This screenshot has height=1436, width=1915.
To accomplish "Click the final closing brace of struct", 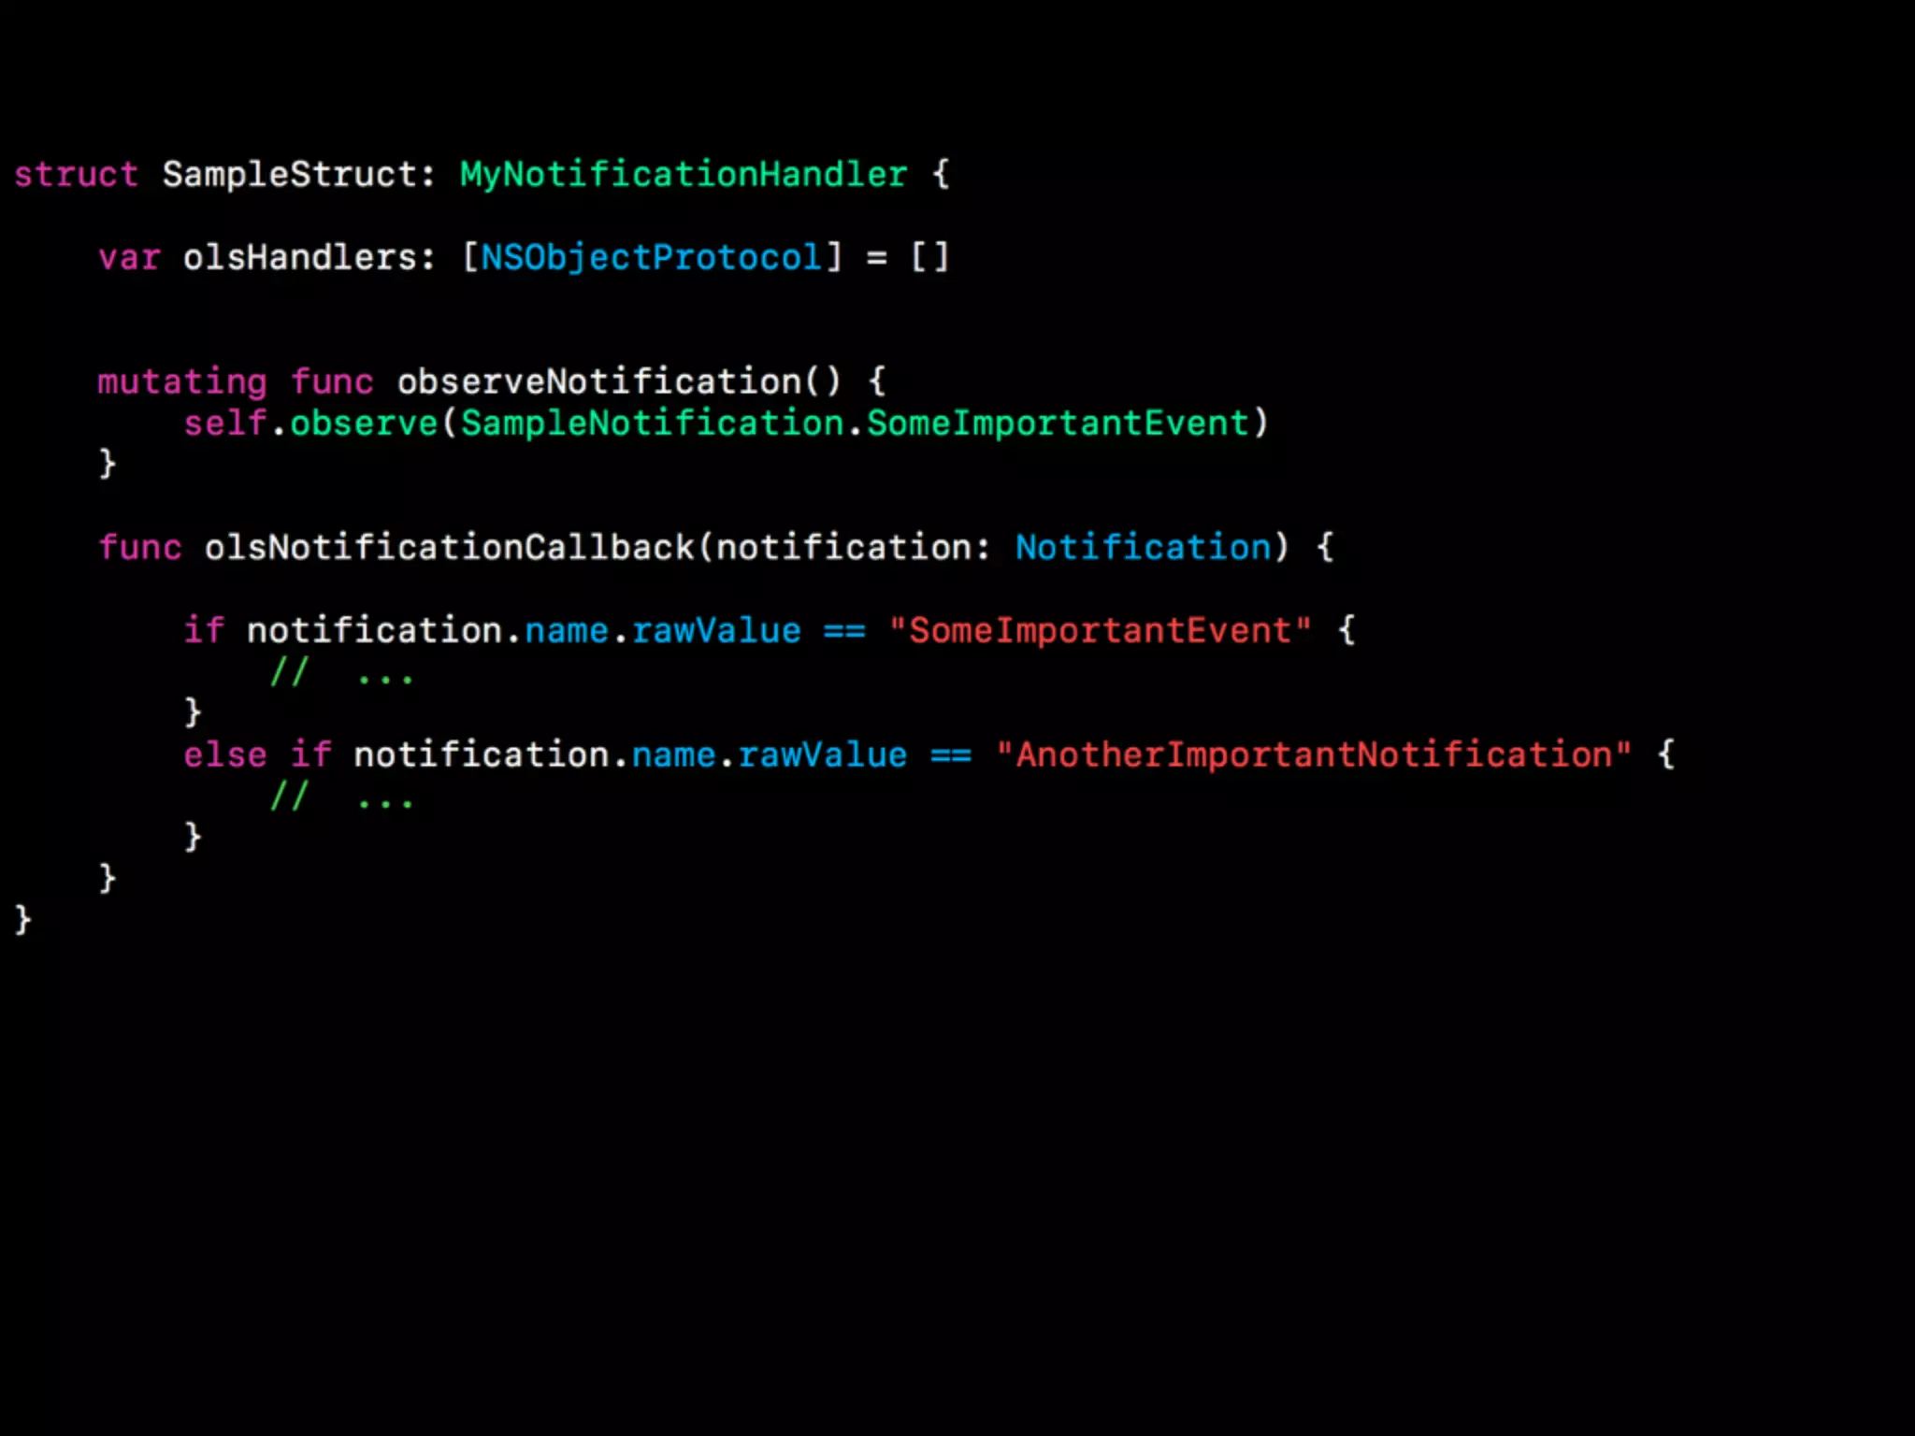I will pyautogui.click(x=22, y=920).
